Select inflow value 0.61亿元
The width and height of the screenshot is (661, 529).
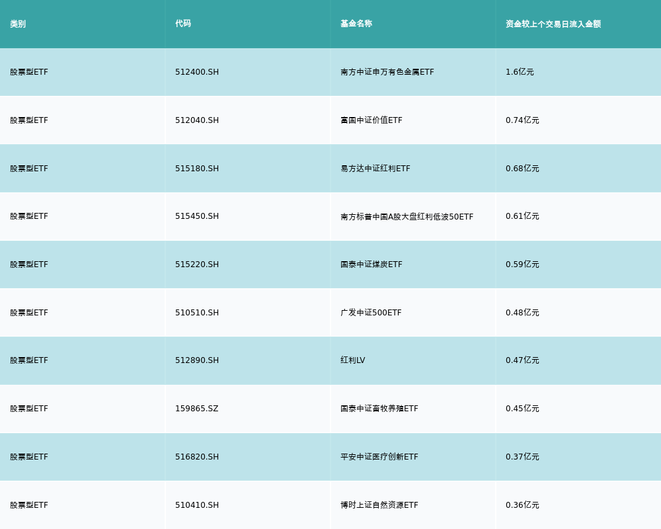tap(522, 216)
